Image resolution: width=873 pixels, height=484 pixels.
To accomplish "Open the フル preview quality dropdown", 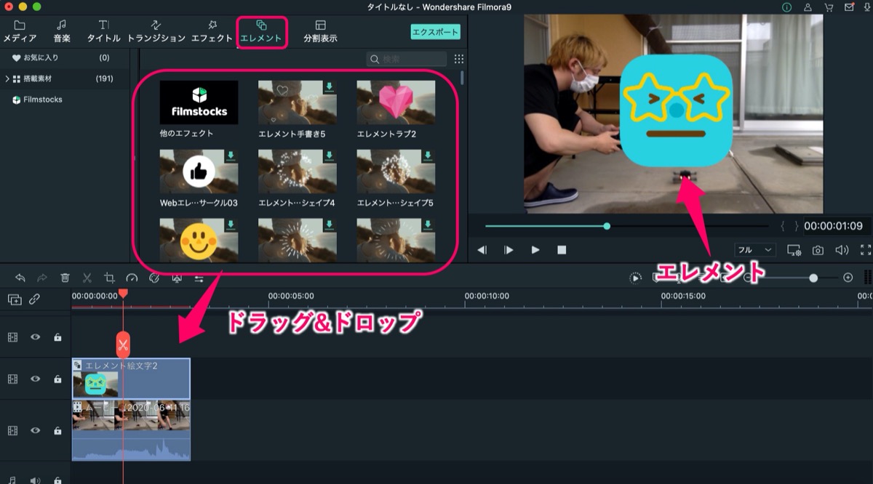I will pos(755,250).
